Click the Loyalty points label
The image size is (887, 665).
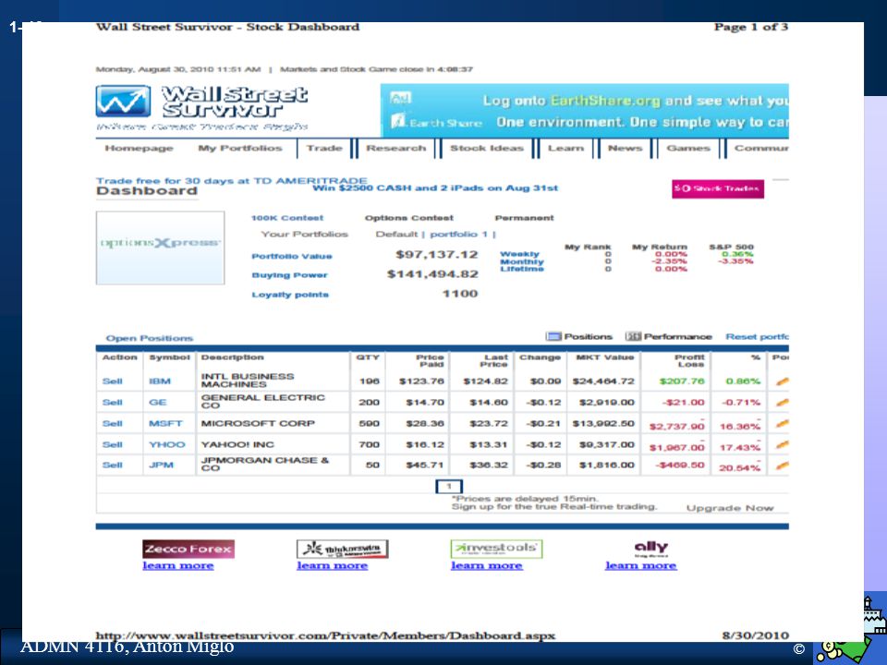click(x=290, y=295)
